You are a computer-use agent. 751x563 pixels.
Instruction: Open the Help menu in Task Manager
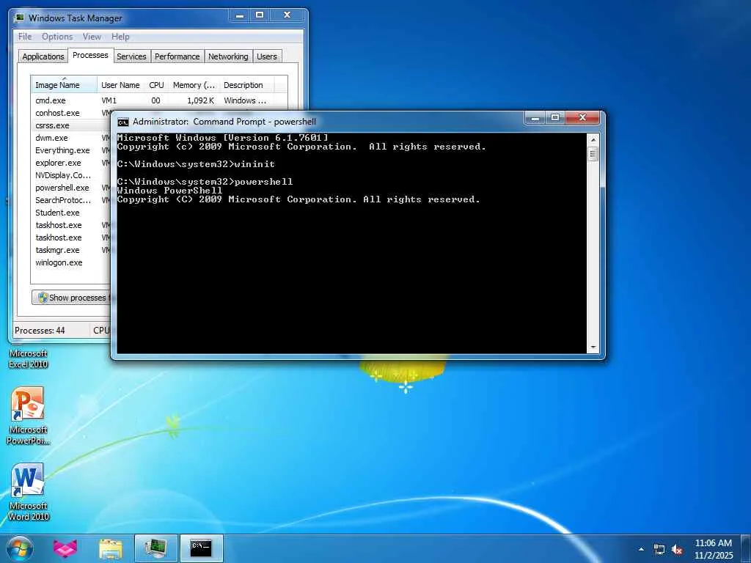click(120, 37)
